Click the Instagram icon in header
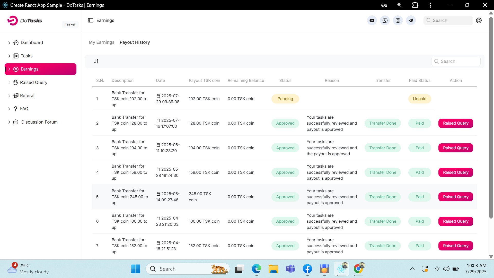 click(398, 21)
